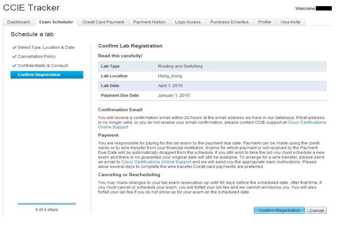Click the 'Confirm Lab Registration' heading

pyautogui.click(x=130, y=46)
